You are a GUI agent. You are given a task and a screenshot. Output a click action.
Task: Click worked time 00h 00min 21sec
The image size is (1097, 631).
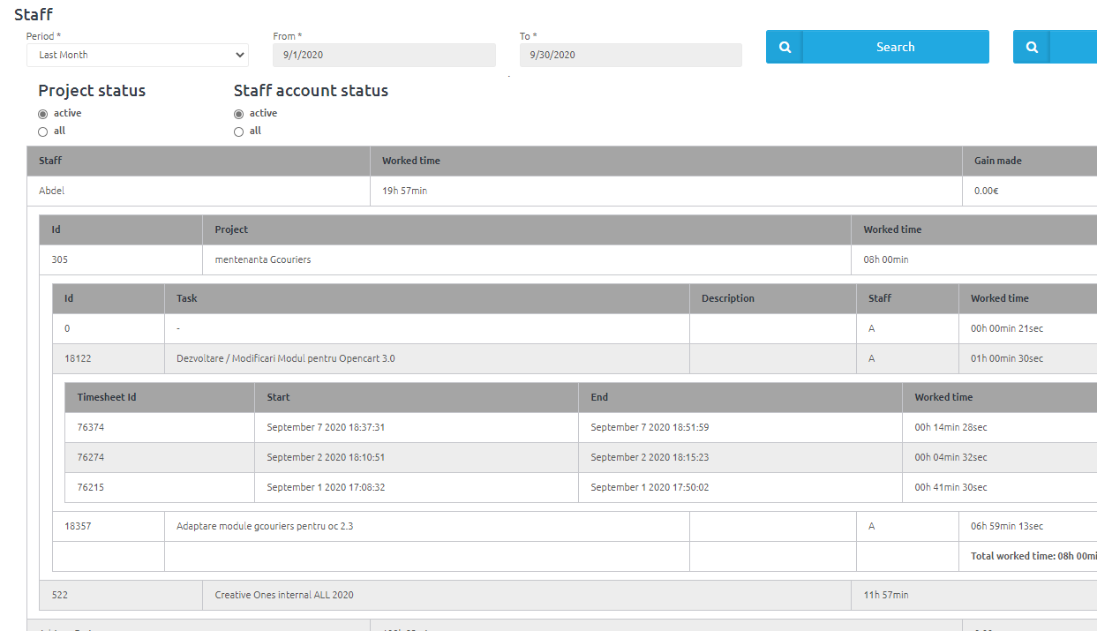(1007, 328)
